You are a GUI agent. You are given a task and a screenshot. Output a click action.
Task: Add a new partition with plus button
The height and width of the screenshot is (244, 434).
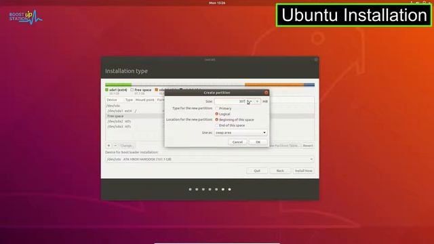click(x=108, y=146)
